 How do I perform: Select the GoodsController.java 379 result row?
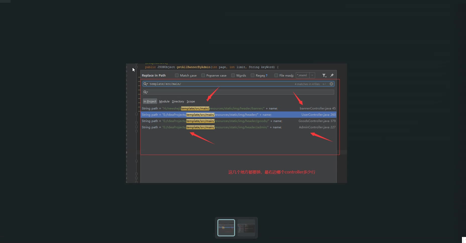239,121
